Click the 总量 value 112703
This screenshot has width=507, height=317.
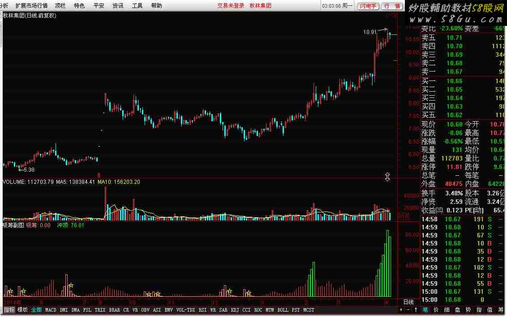tap(452, 158)
